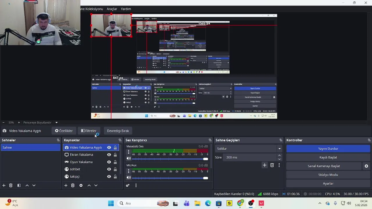
Task: Click the Yayını Durdur button
Action: point(328,149)
